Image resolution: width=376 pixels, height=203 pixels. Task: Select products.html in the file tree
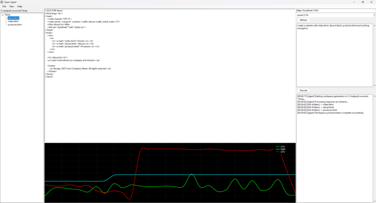click(15, 25)
